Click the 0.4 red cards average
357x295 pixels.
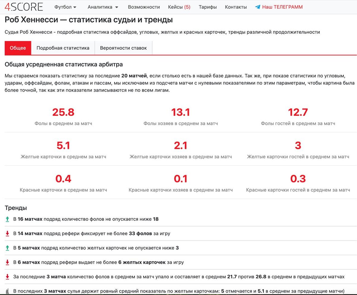tap(63, 179)
